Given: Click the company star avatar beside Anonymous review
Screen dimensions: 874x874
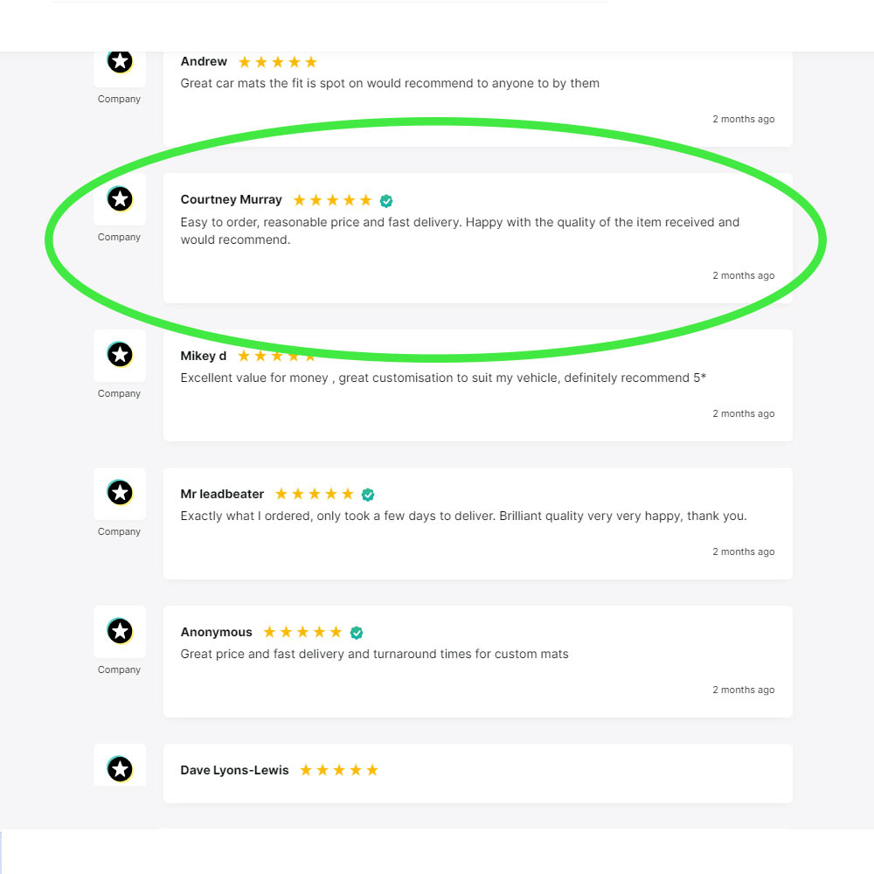Looking at the screenshot, I should (120, 631).
